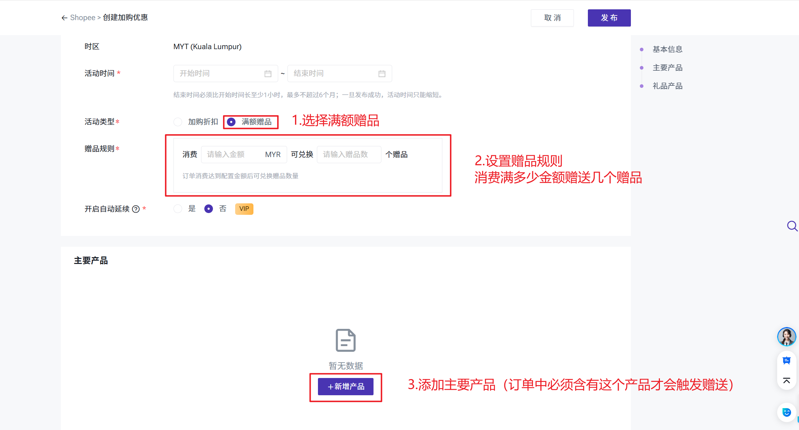799x430 pixels.
Task: Click the magnifier search icon on right edge
Action: (x=791, y=226)
